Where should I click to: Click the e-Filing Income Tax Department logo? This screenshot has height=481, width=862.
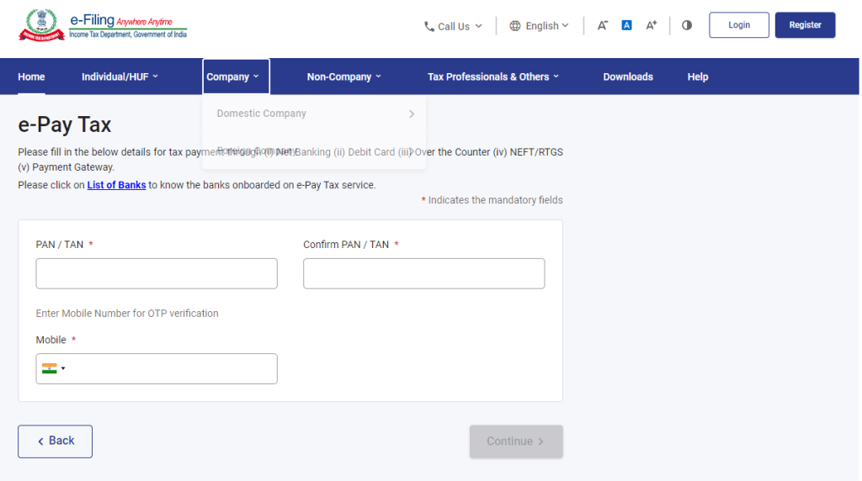click(x=103, y=25)
